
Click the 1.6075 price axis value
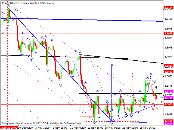(169, 29)
